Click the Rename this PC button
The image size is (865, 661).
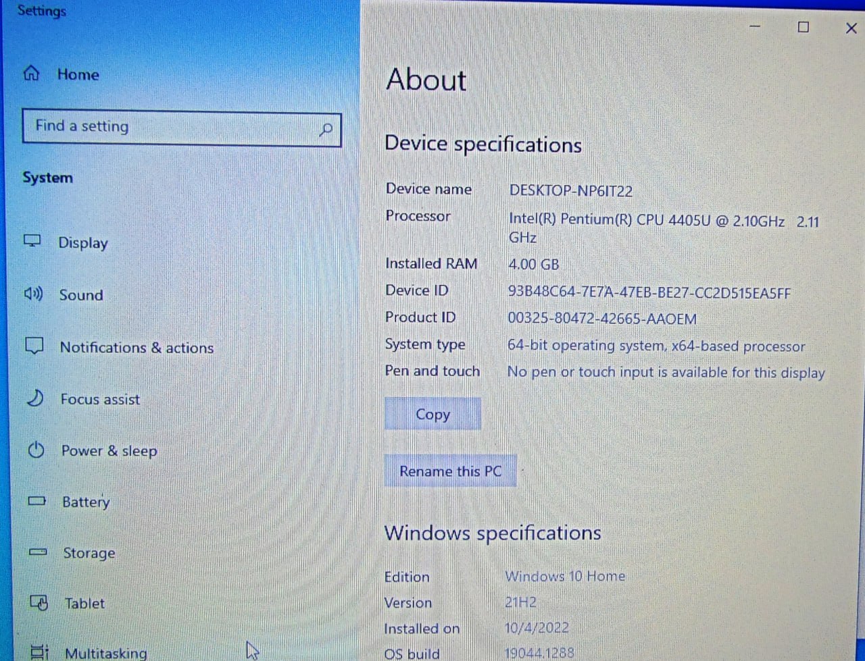click(x=451, y=471)
